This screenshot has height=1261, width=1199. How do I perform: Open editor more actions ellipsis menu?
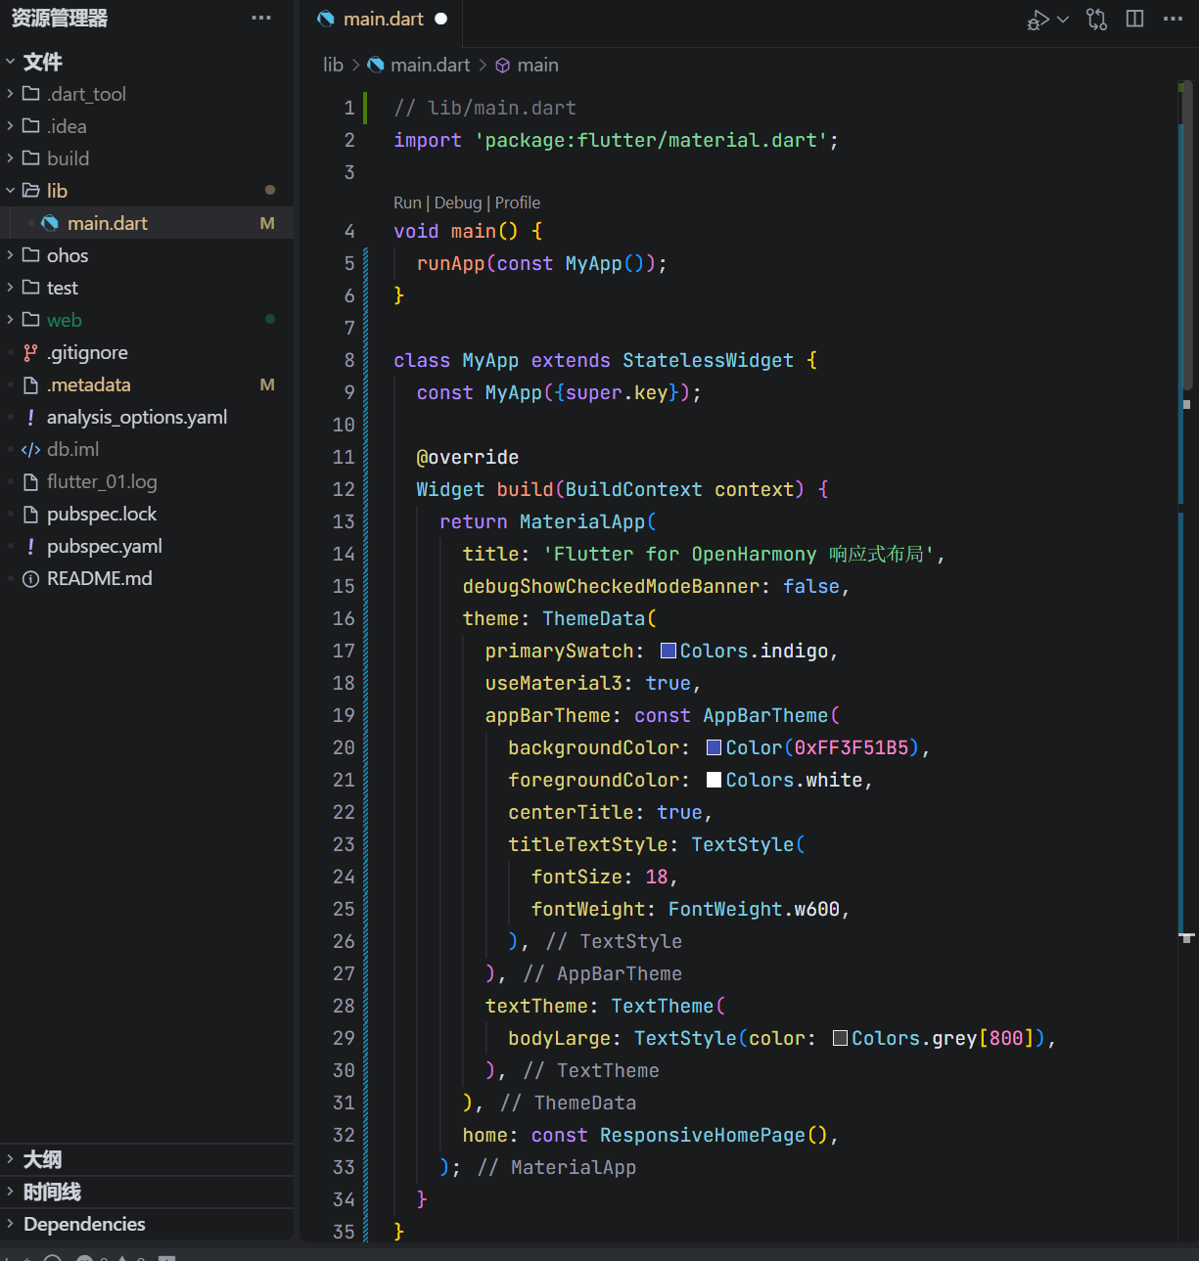pos(1173,19)
